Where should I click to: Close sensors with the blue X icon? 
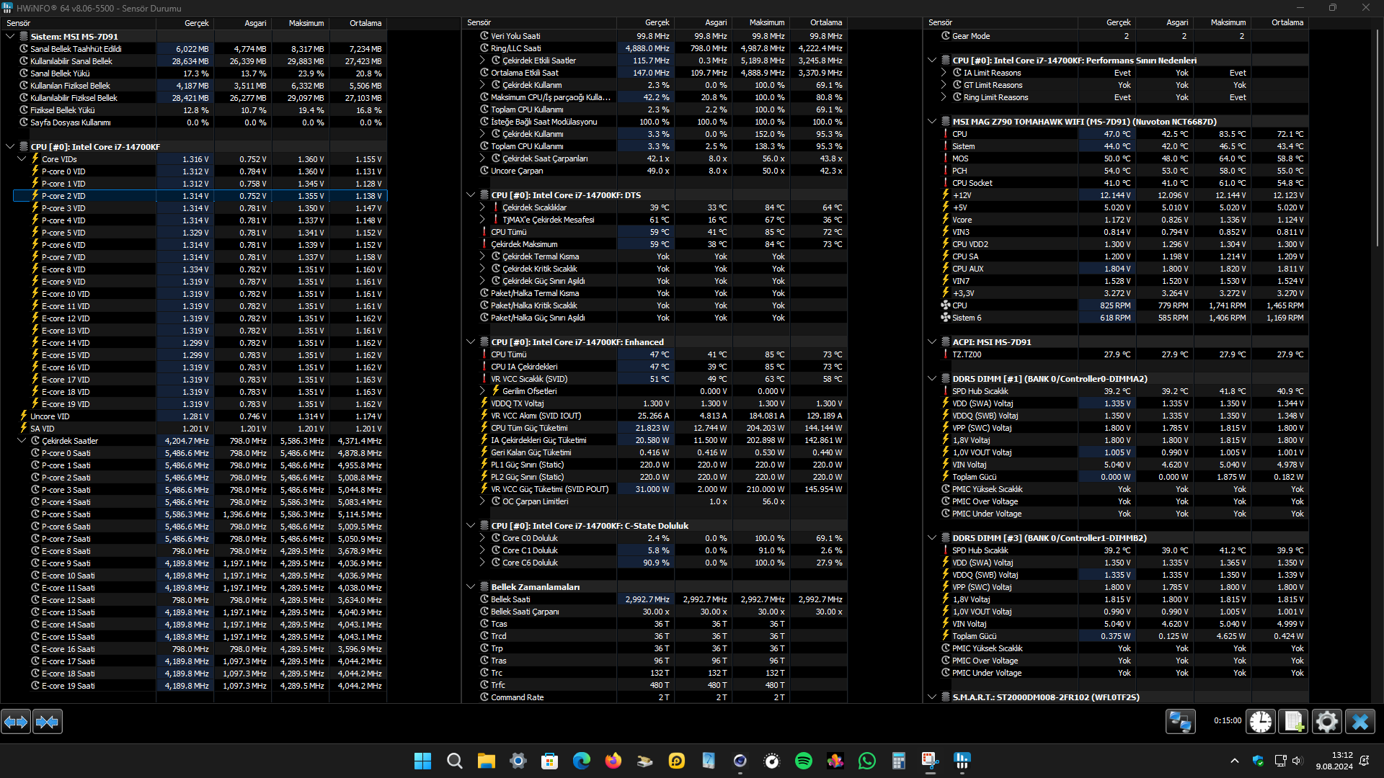[x=1359, y=721]
